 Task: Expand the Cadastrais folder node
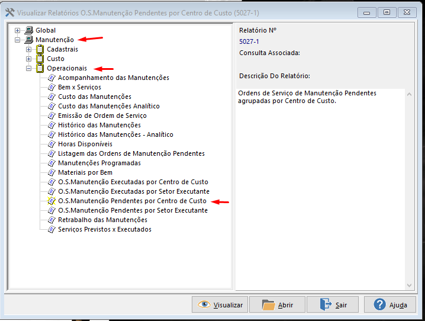click(28, 49)
